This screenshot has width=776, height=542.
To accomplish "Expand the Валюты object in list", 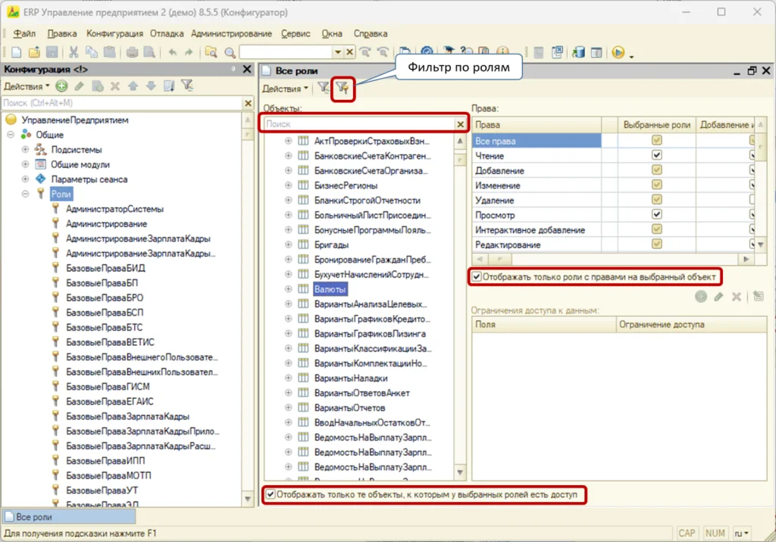I will tap(289, 289).
